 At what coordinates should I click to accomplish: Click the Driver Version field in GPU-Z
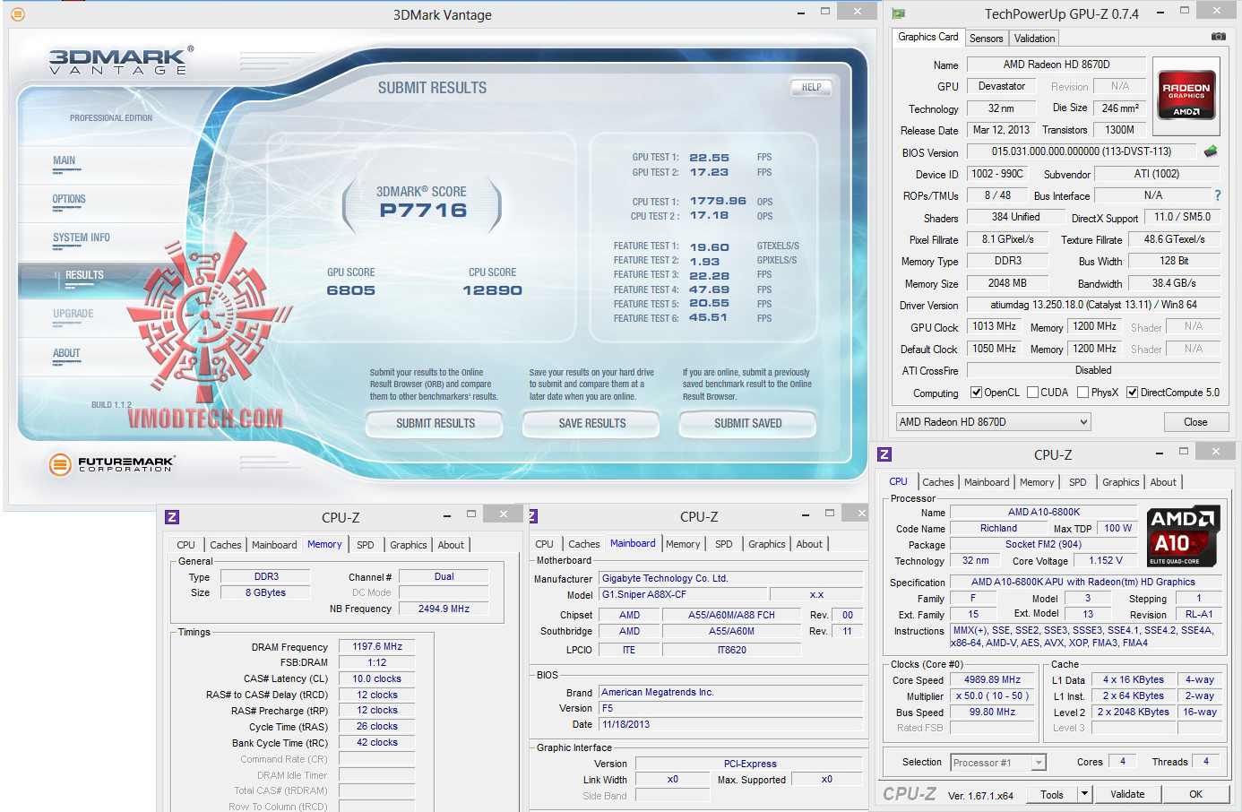coord(1093,305)
